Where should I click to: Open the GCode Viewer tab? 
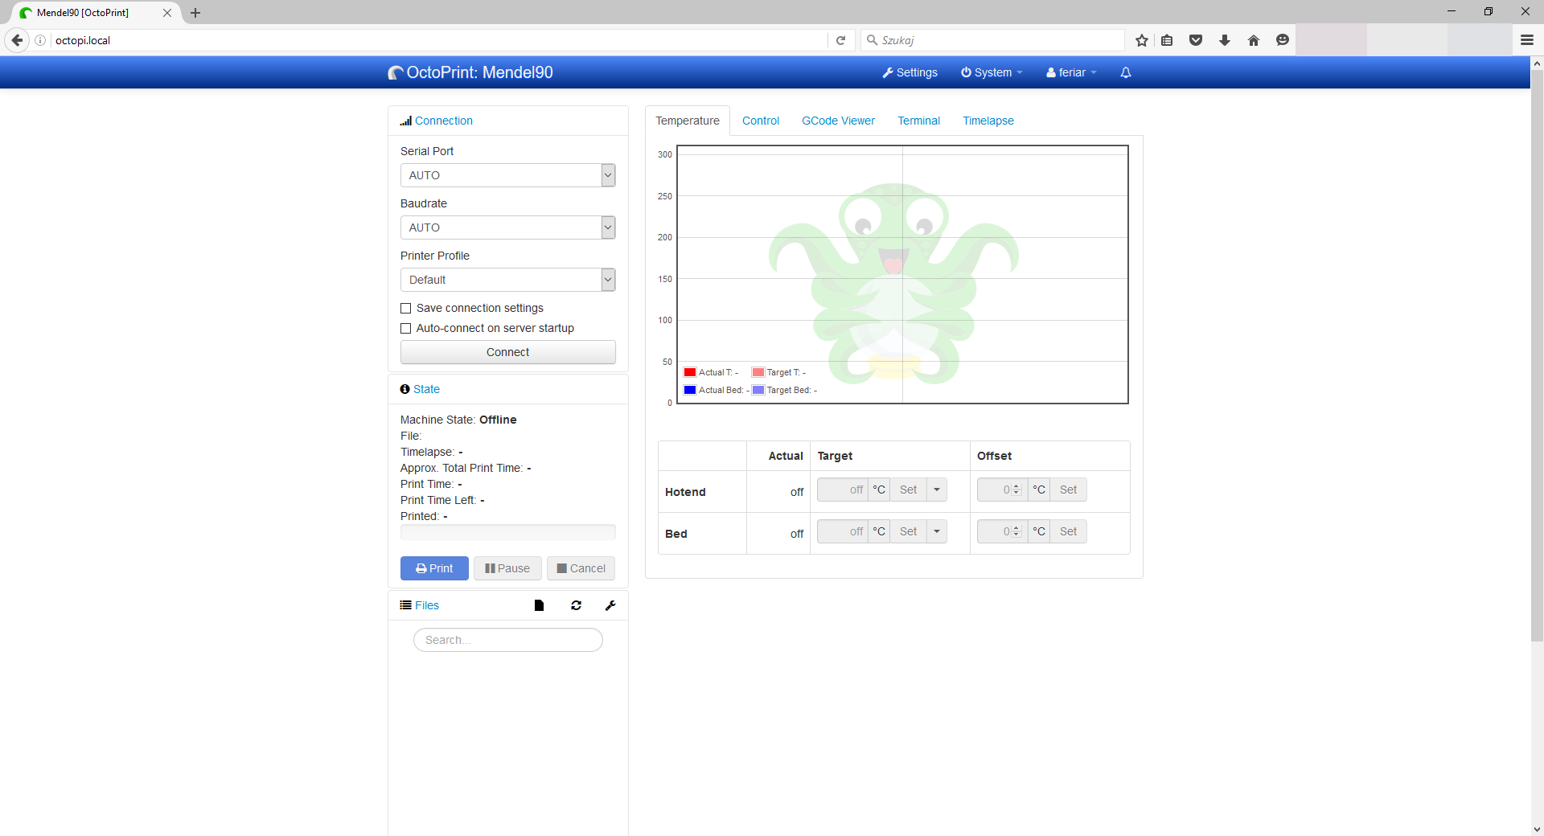(x=838, y=121)
